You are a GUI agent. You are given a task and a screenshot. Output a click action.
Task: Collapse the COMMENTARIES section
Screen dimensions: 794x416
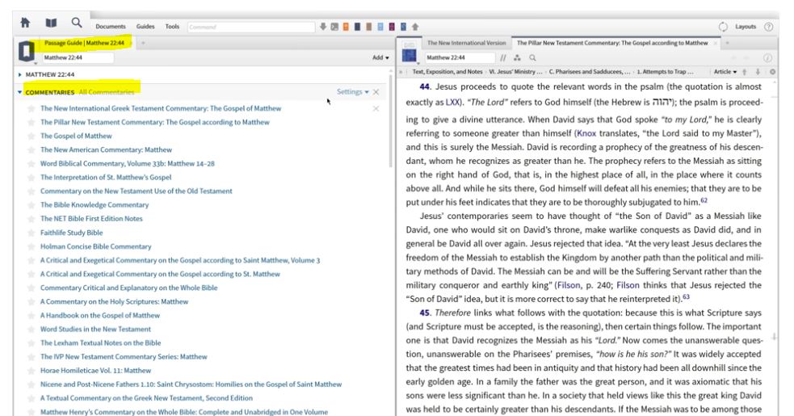tap(19, 92)
